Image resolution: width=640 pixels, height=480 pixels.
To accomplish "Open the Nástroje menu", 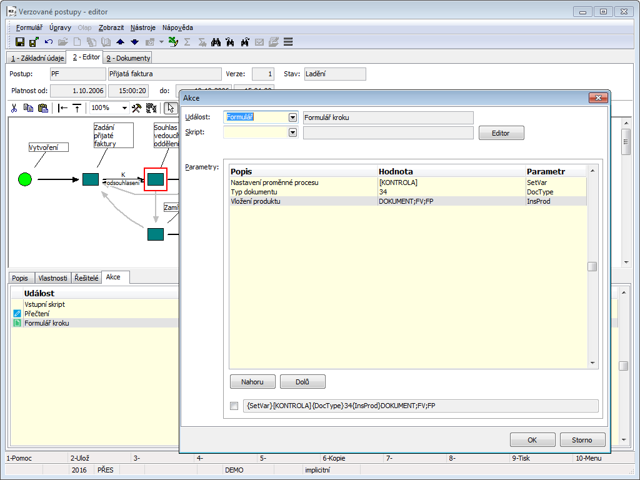I will [x=144, y=27].
